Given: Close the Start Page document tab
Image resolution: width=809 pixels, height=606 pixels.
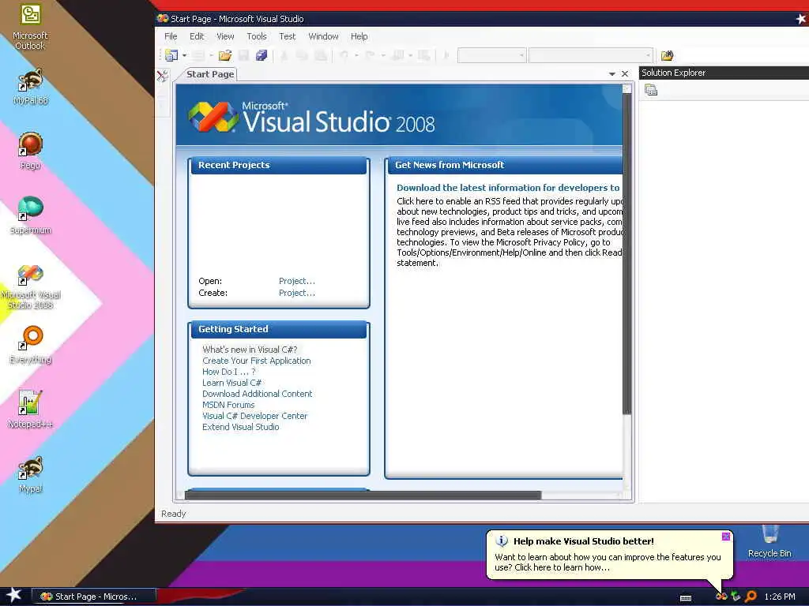Looking at the screenshot, I should pos(625,73).
